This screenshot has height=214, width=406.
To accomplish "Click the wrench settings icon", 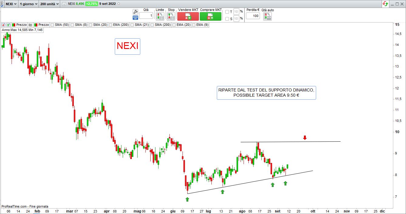I will pos(135,12).
